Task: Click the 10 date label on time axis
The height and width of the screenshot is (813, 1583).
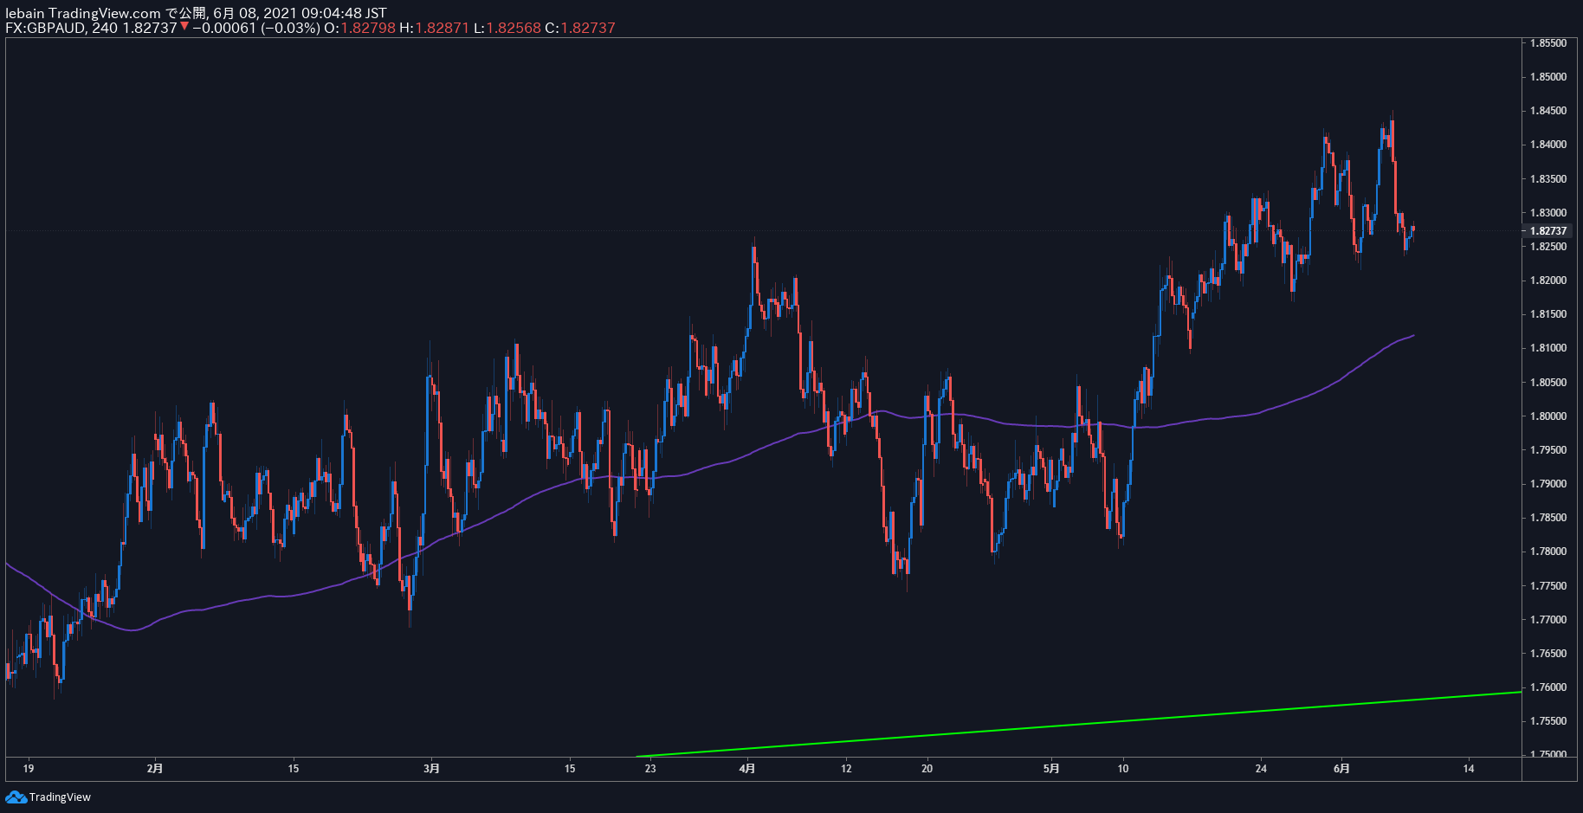Action: (1123, 769)
